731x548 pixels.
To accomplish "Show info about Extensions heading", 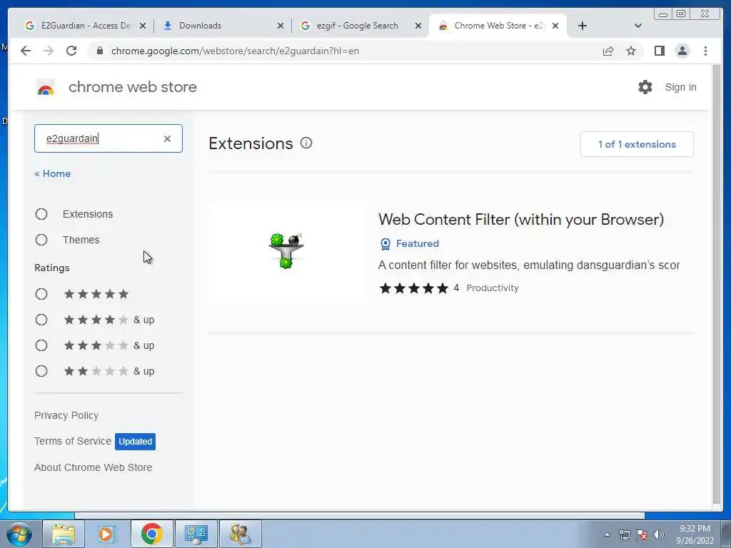I will coord(306,143).
